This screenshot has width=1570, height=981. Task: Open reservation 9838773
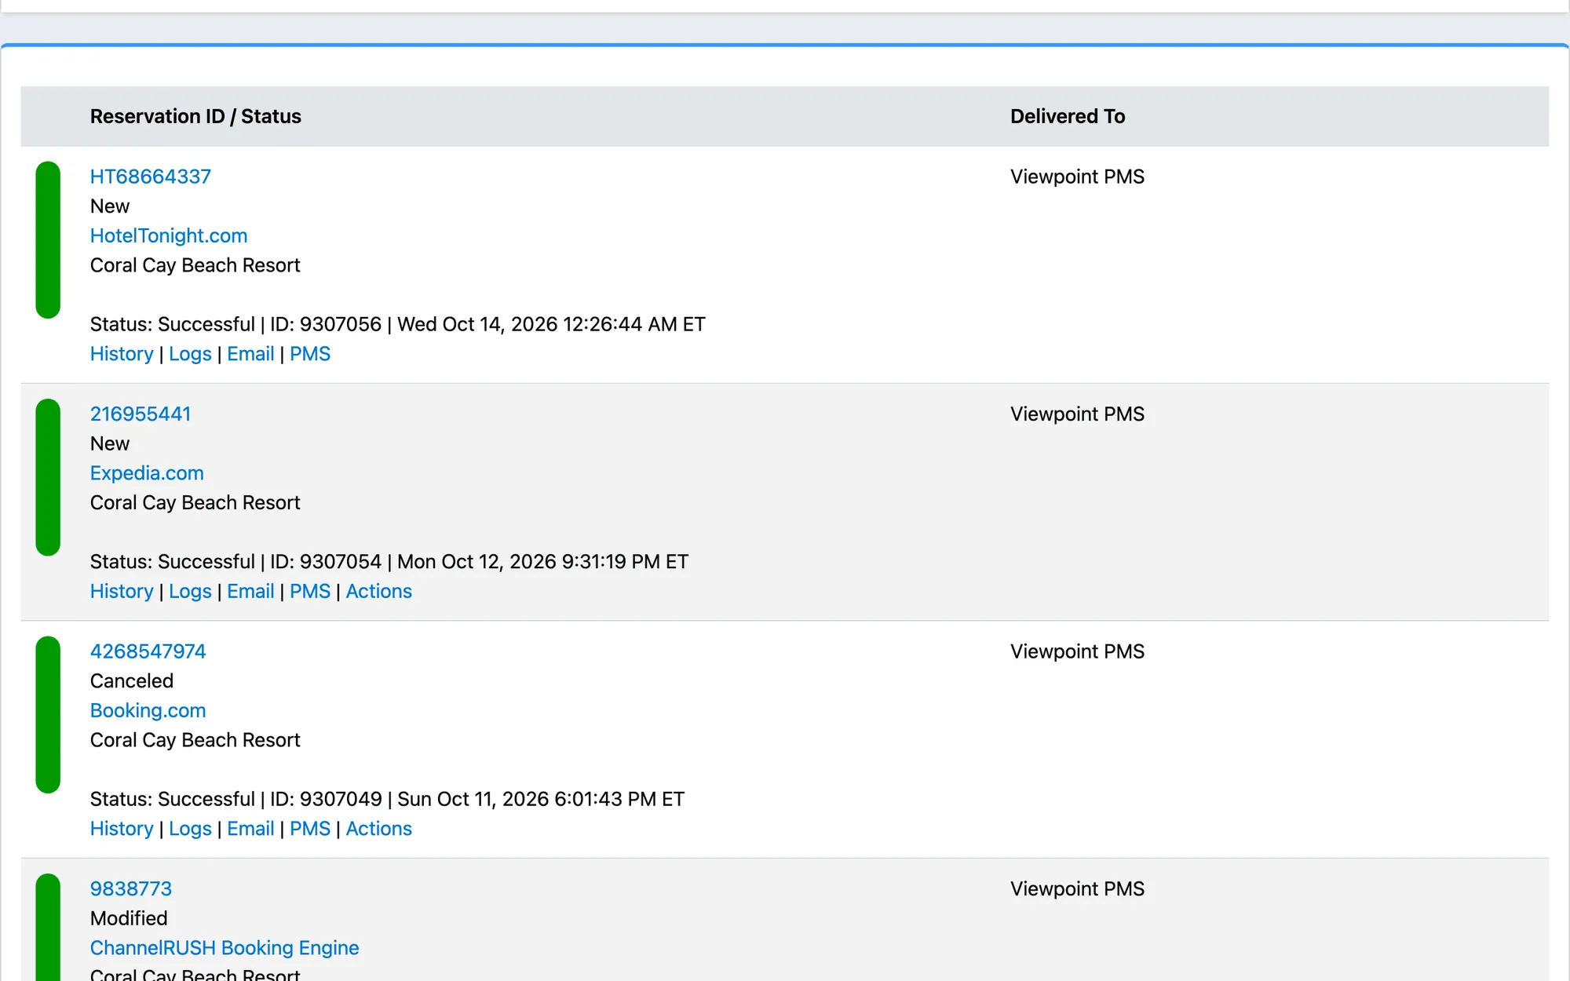130,888
